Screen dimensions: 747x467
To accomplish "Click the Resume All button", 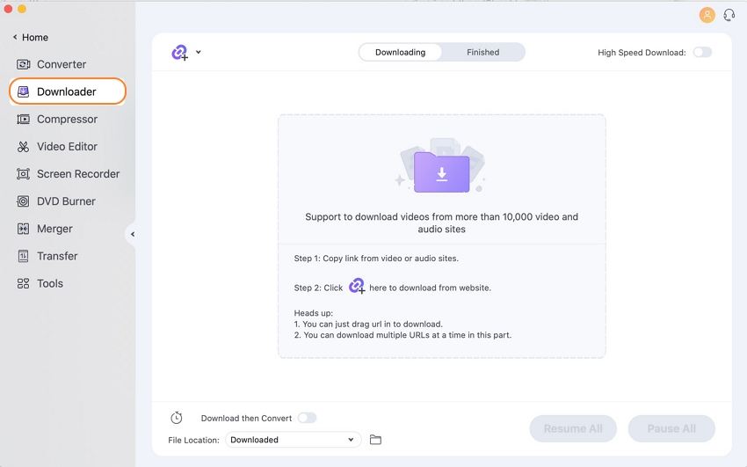I will click(x=573, y=428).
